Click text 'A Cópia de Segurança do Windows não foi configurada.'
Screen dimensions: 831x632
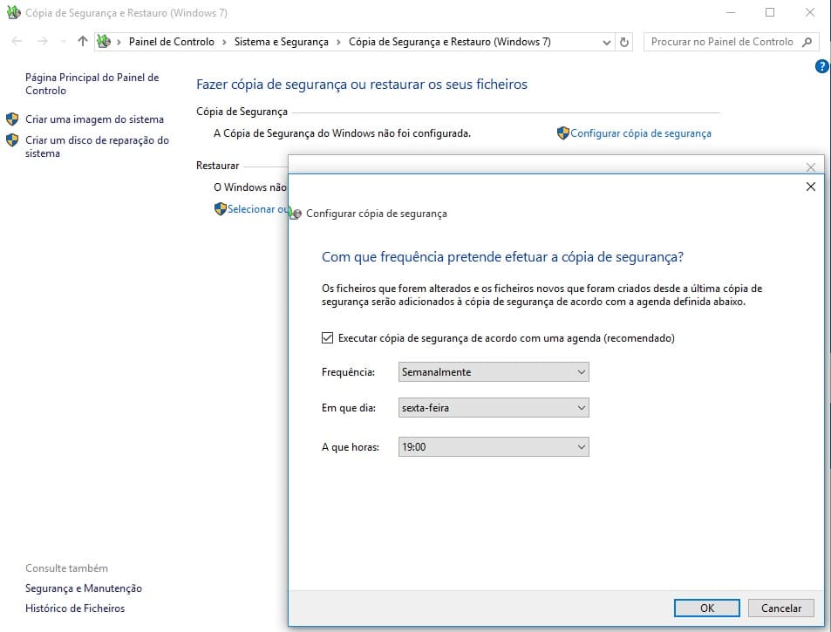click(342, 133)
